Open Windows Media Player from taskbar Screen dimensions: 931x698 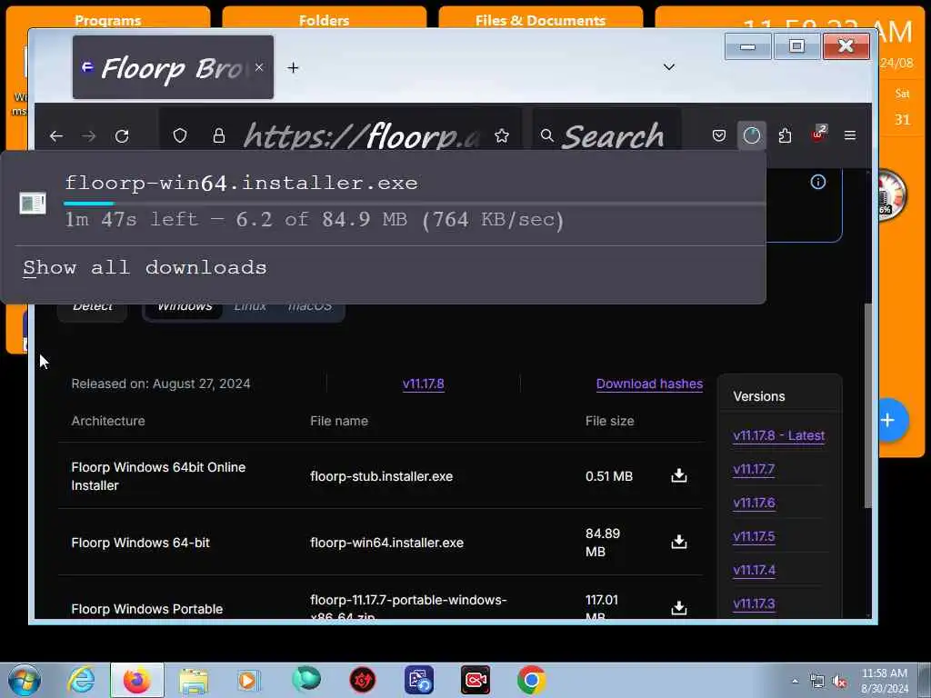coord(249,680)
